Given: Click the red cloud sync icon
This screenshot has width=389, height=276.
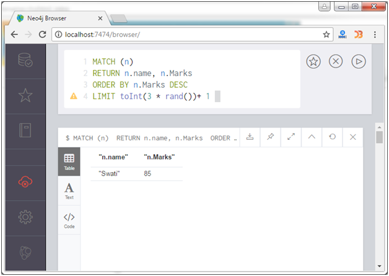Looking at the screenshot, I should (25, 182).
